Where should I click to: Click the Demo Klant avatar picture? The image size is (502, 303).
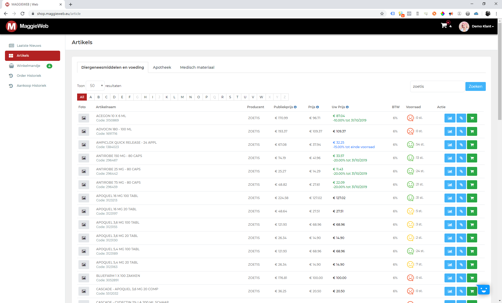click(464, 27)
